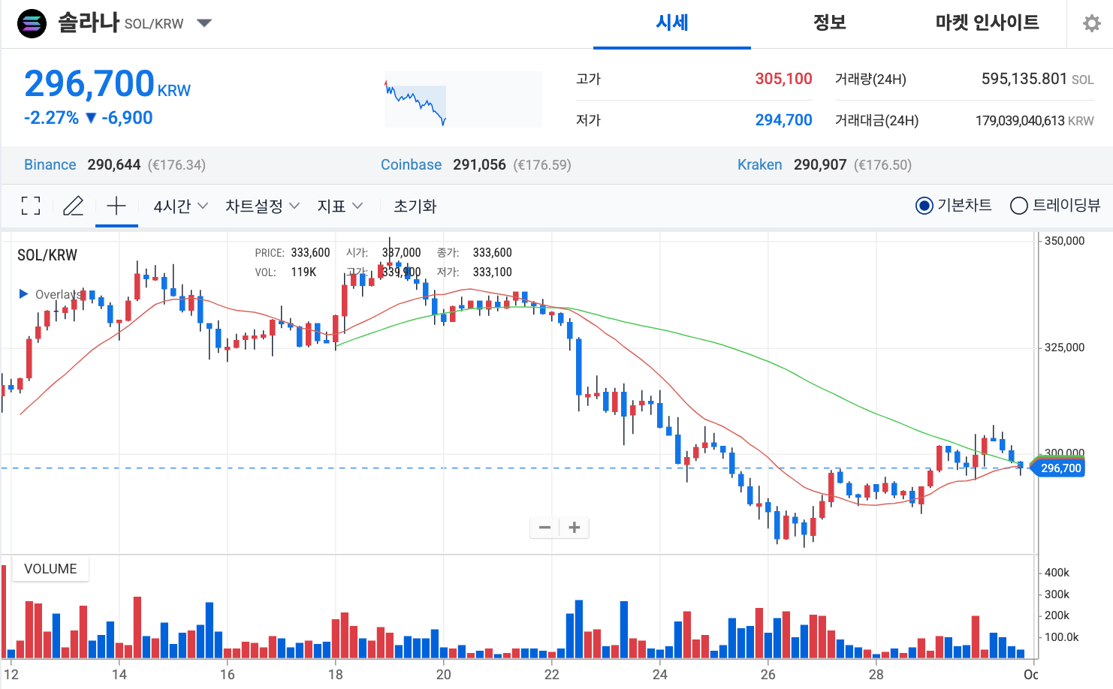Open the settings gear icon
1113x689 pixels.
(1090, 23)
